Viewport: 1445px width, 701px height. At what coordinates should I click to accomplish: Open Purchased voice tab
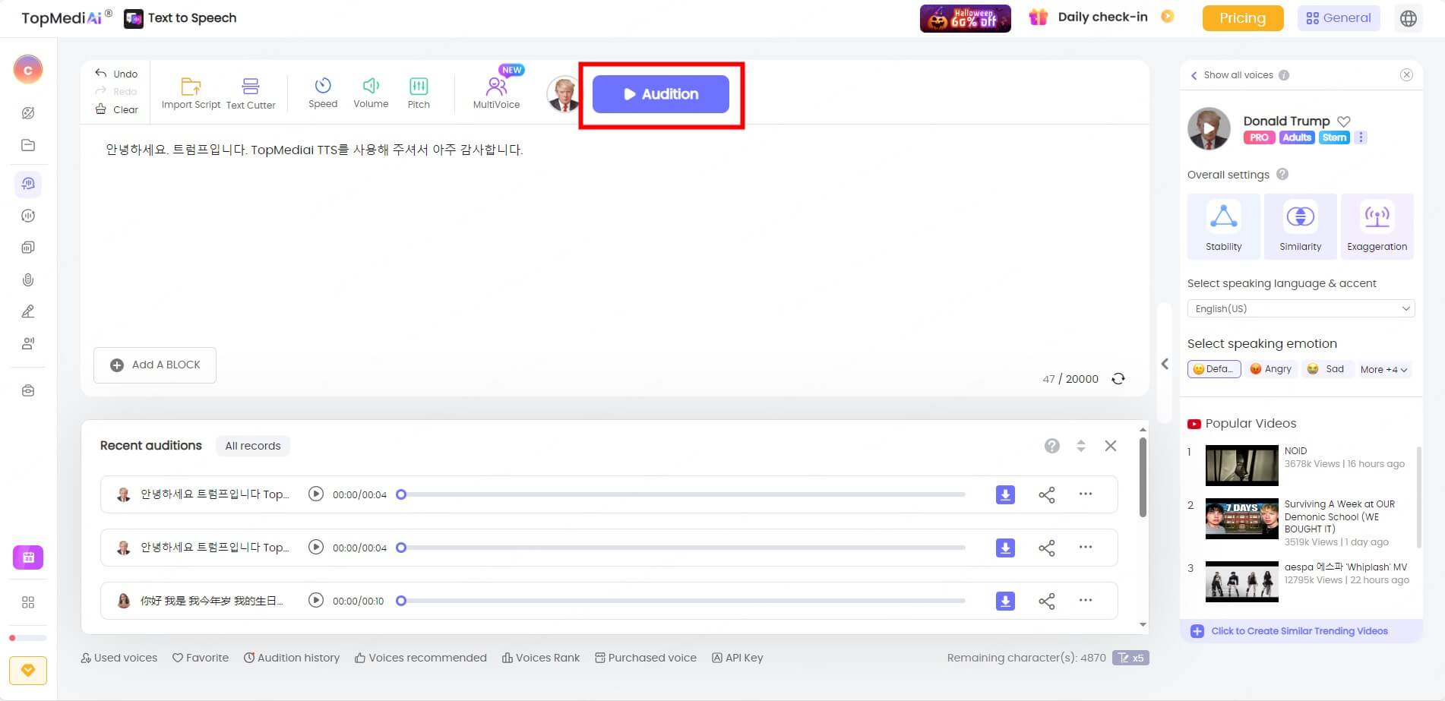pyautogui.click(x=646, y=658)
